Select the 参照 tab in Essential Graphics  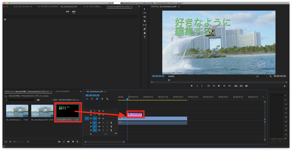point(67,11)
